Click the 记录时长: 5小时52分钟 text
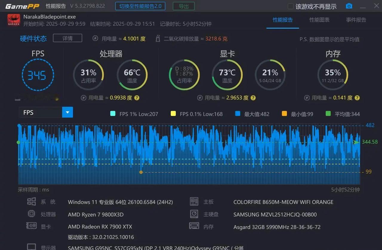This screenshot has width=382, height=250. click(186, 24)
